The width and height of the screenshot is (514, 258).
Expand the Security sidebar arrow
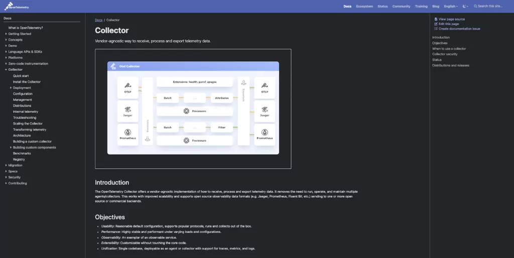point(6,177)
